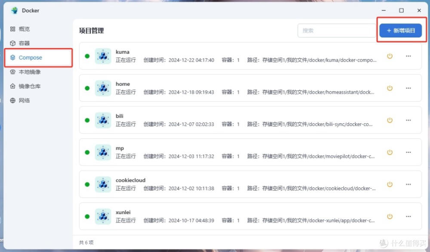Click the 概览 grid icon
Screen dimensions: 430x252
click(12, 29)
